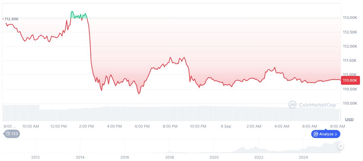
Task: Click the 6:00 PM time axis label
Action: click(142, 126)
